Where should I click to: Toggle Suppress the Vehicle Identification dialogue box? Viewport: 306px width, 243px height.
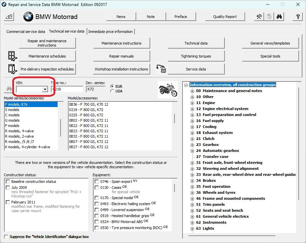click(x=6, y=237)
